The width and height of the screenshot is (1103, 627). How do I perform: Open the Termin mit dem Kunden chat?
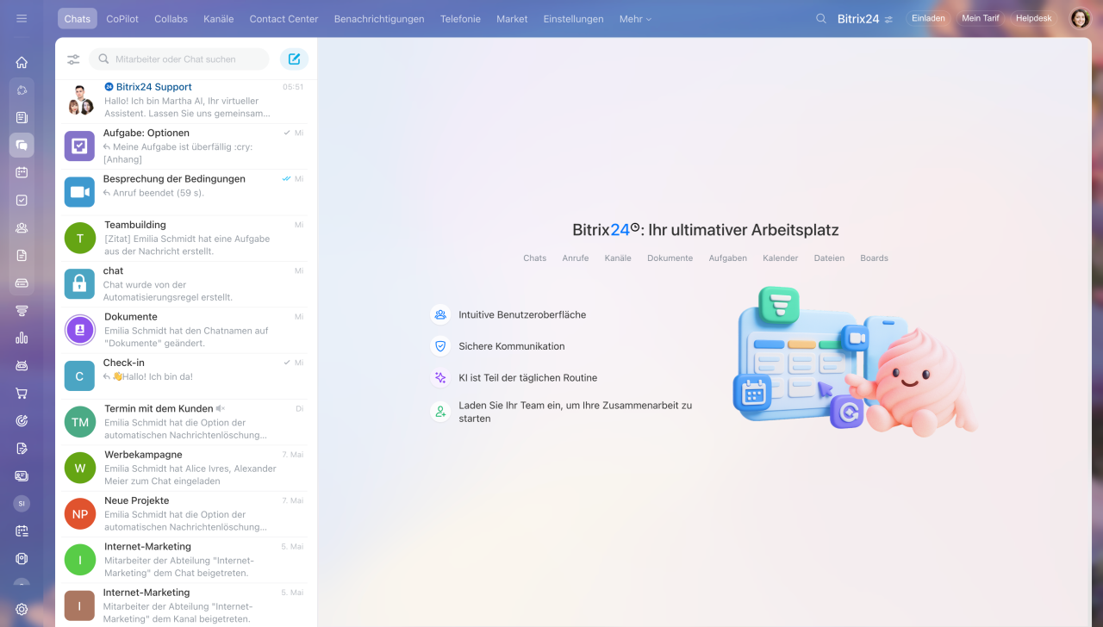pos(185,421)
